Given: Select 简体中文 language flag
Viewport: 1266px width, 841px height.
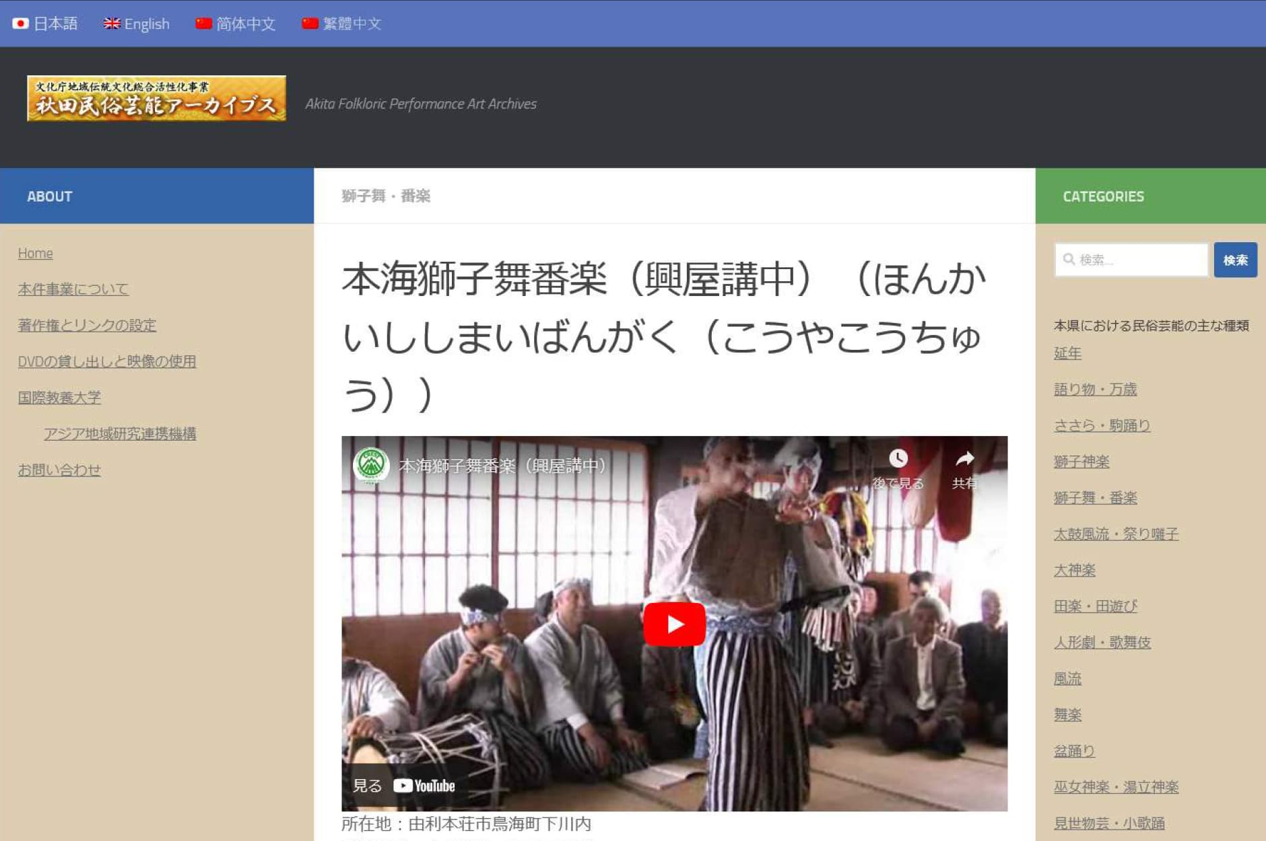Looking at the screenshot, I should 203,24.
